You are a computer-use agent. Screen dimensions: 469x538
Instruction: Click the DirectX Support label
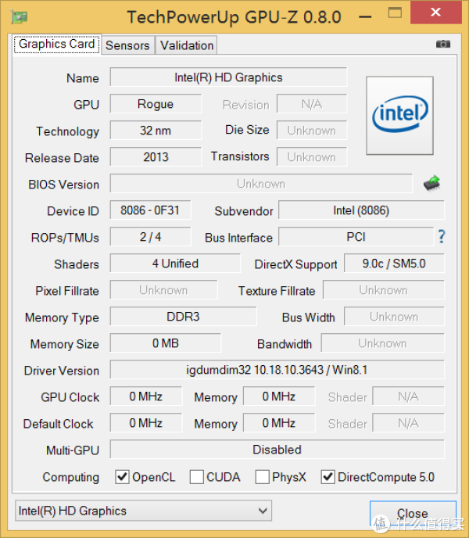(x=295, y=264)
